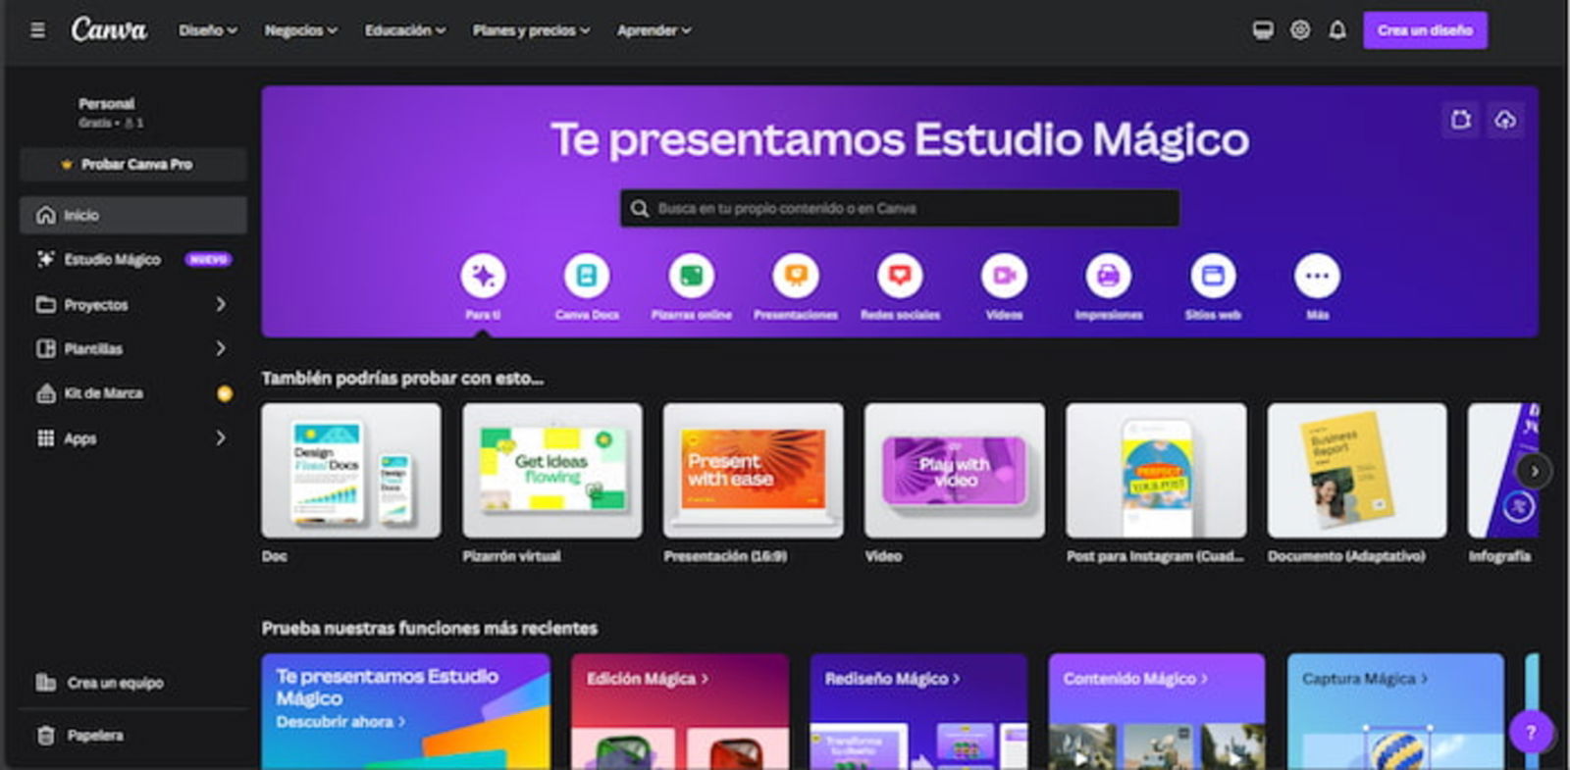
Task: Click the Personal account name
Action: click(x=107, y=104)
